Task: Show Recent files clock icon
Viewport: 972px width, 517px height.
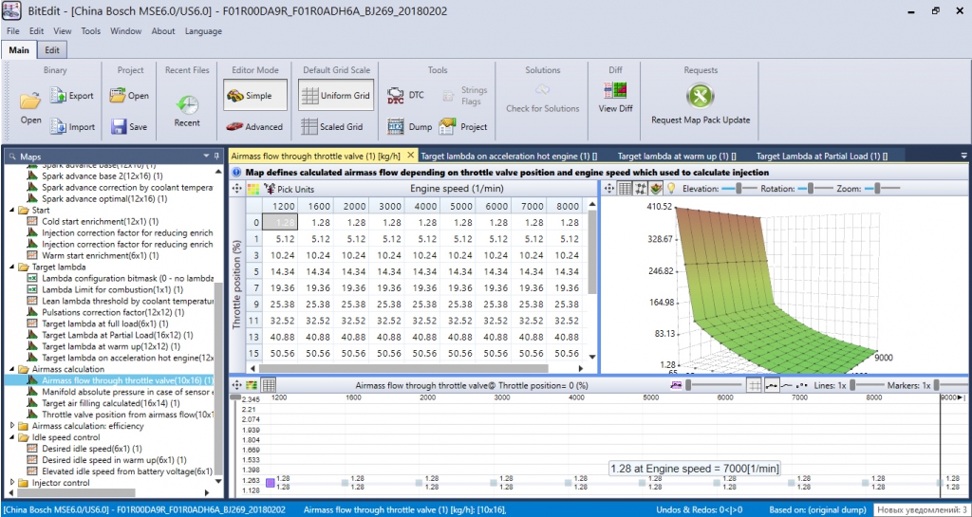Action: [187, 105]
